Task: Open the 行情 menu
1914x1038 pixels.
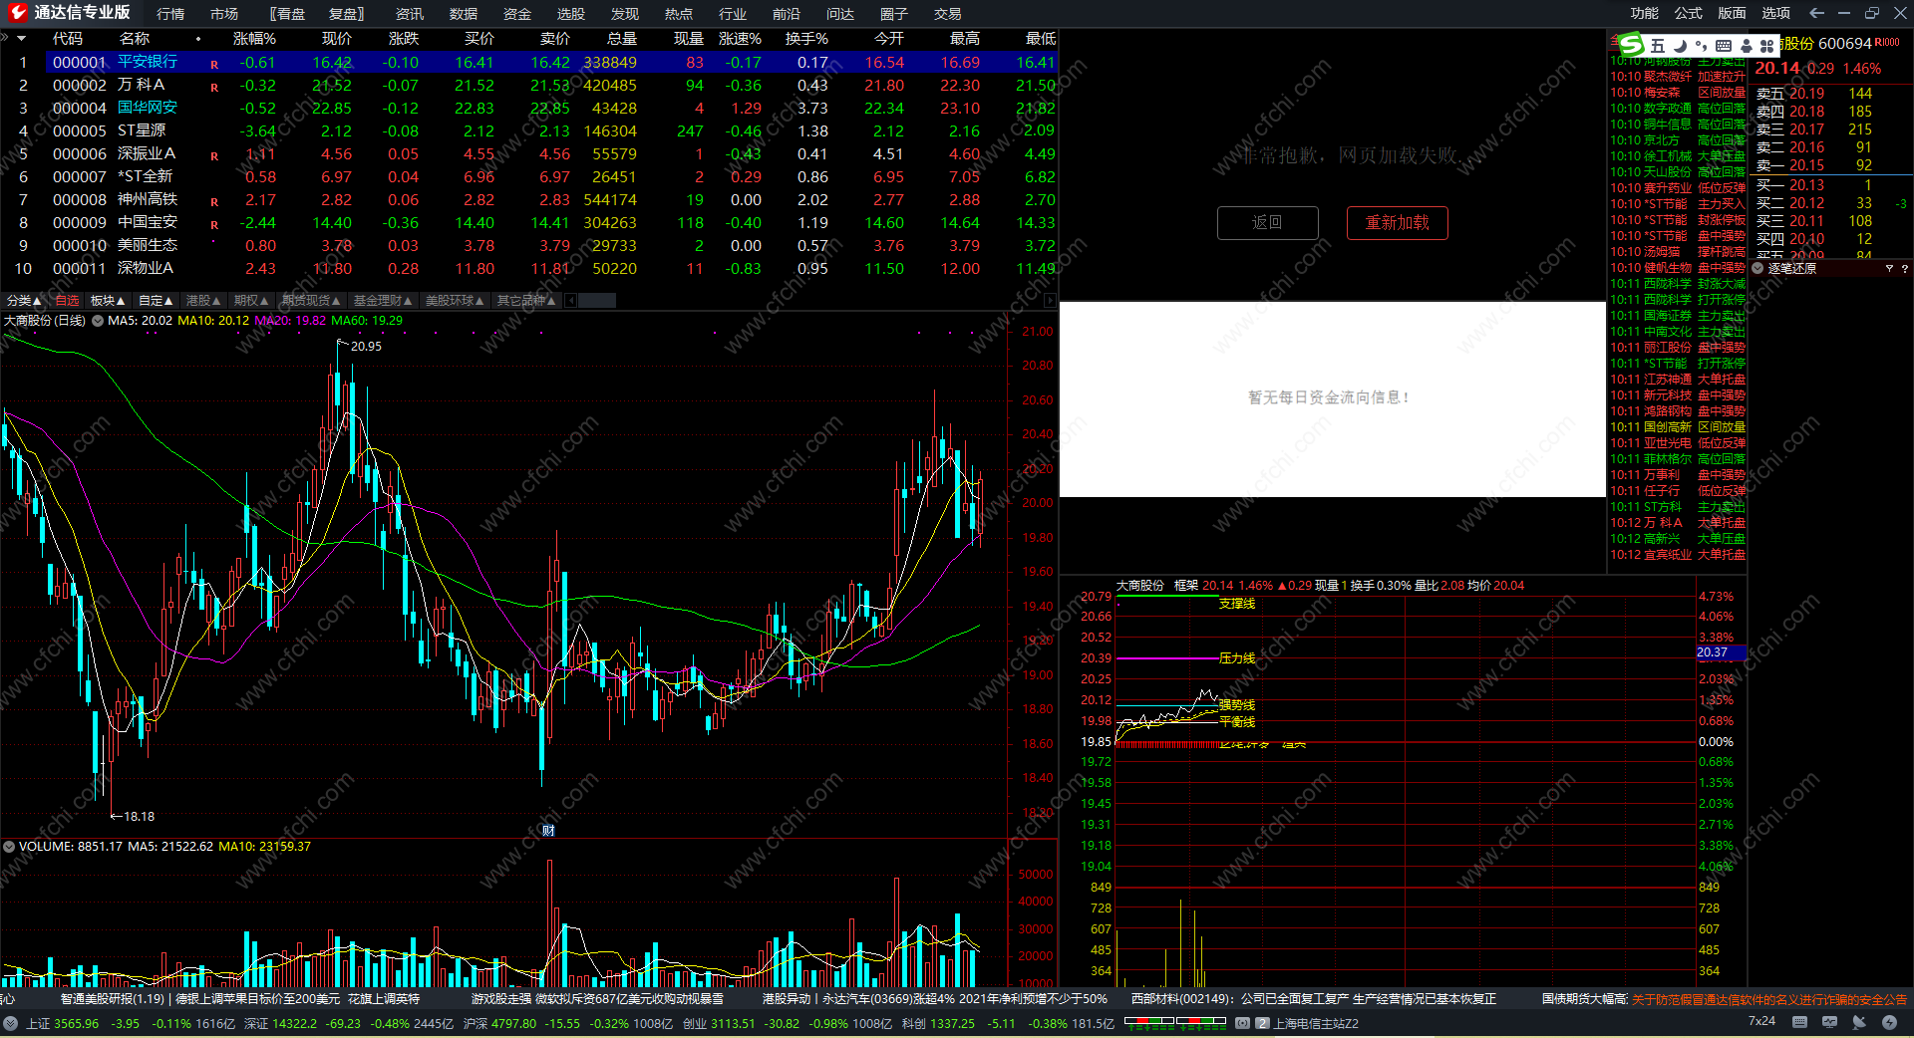Action: tap(170, 14)
